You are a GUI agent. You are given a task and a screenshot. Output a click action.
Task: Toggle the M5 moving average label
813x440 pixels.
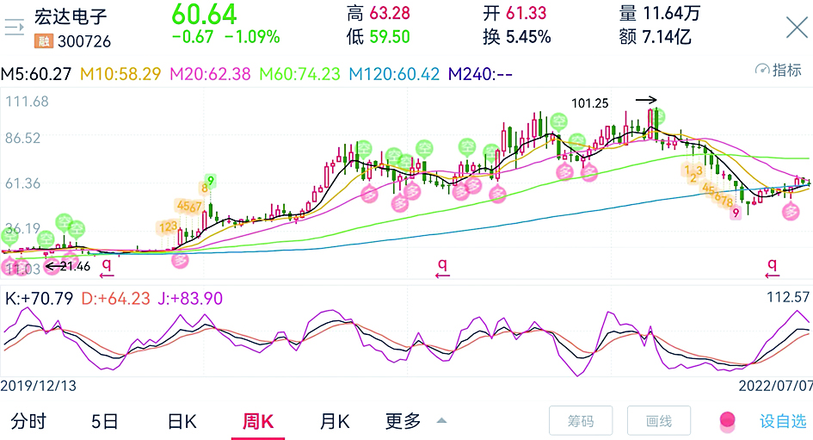pyautogui.click(x=38, y=74)
